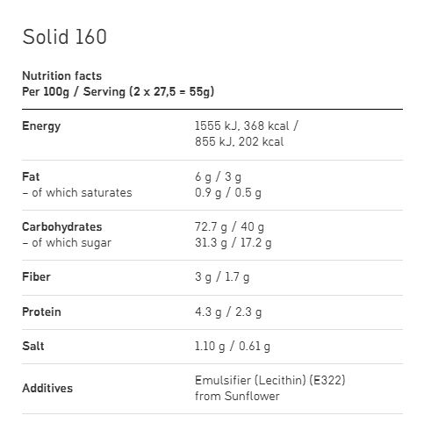Click the Energy row label

tap(41, 126)
